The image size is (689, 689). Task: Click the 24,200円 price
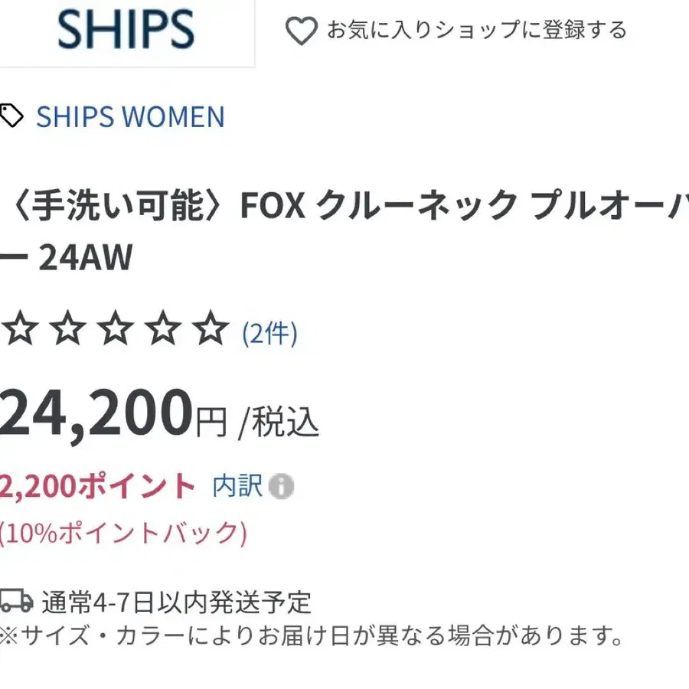point(113,413)
